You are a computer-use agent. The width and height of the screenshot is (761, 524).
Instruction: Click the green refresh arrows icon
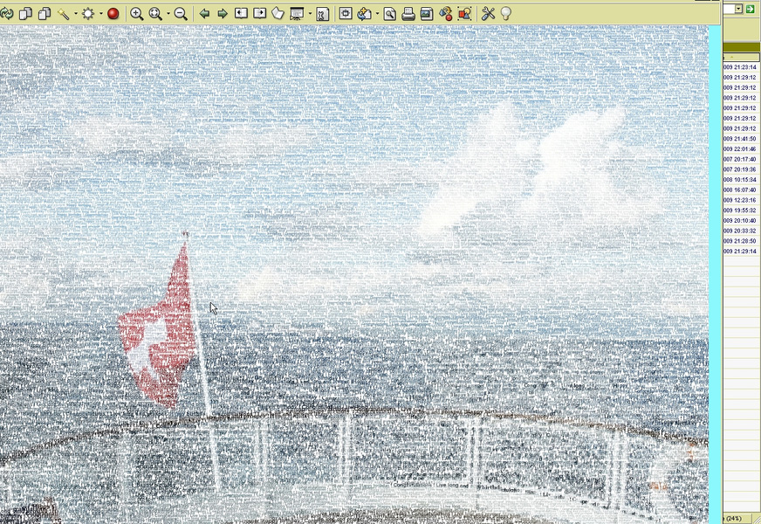pos(6,13)
